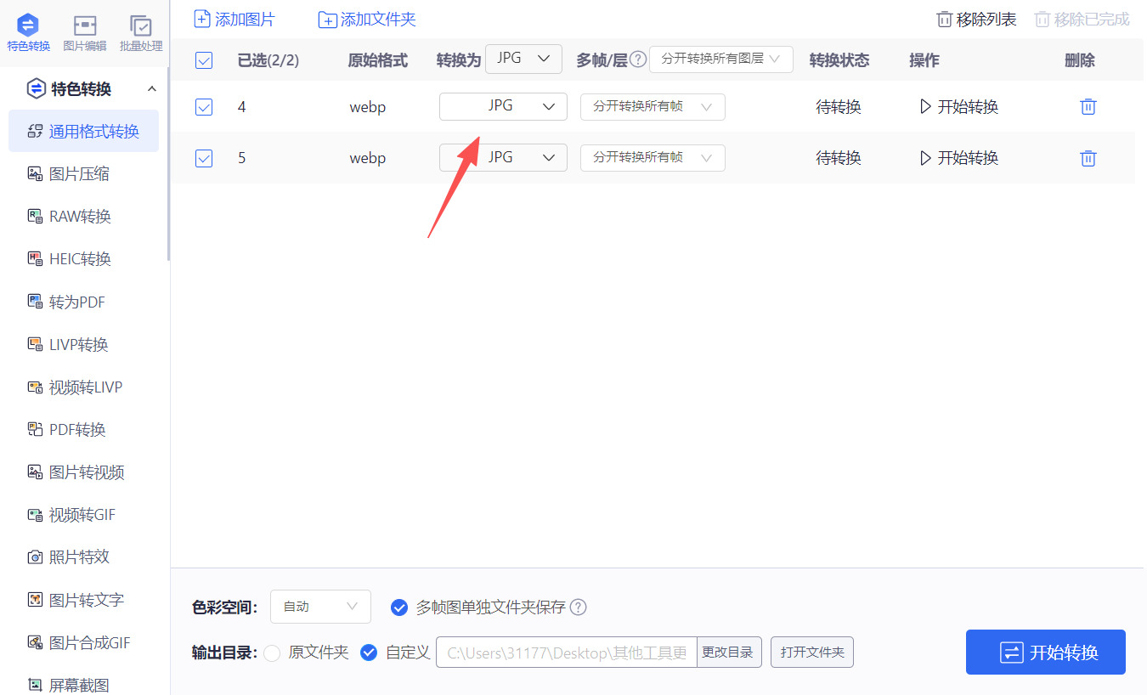Image resolution: width=1147 pixels, height=695 pixels.
Task: Select 通用格式转换 in the sidebar
Action: point(83,132)
